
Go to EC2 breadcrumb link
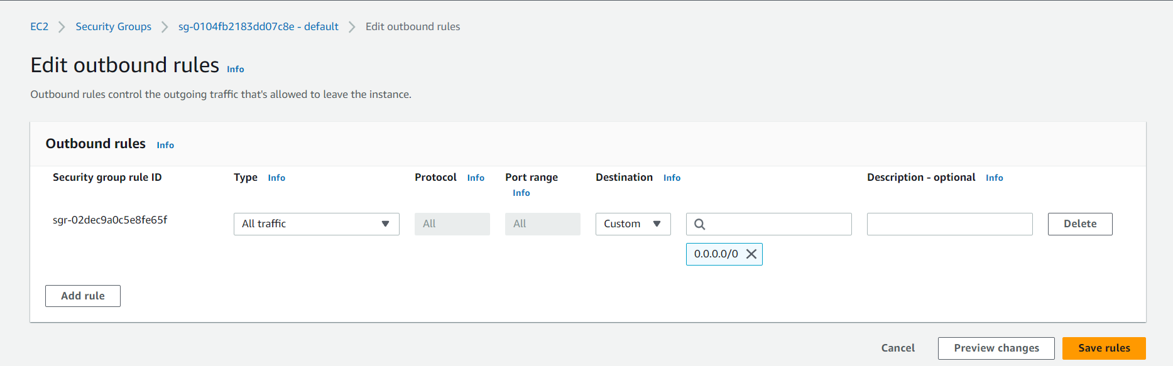[40, 26]
